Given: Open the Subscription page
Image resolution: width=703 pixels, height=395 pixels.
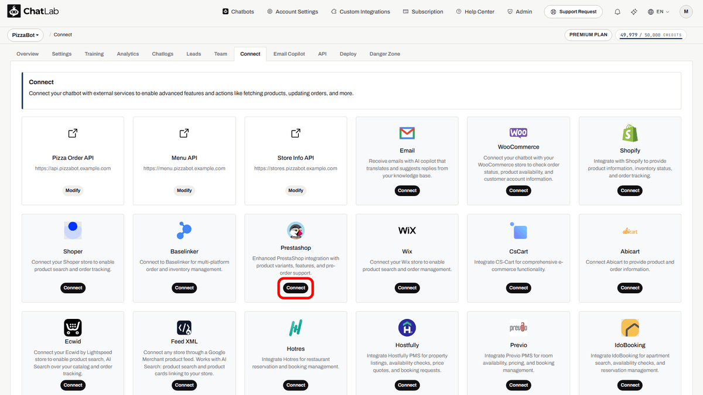Looking at the screenshot, I should [423, 12].
